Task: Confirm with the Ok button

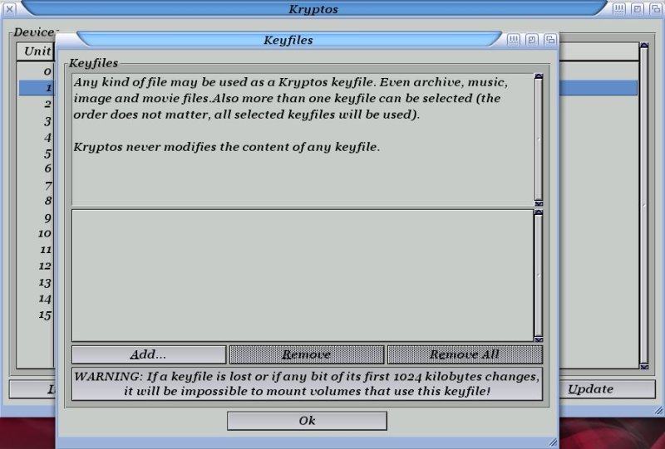Action: [307, 421]
